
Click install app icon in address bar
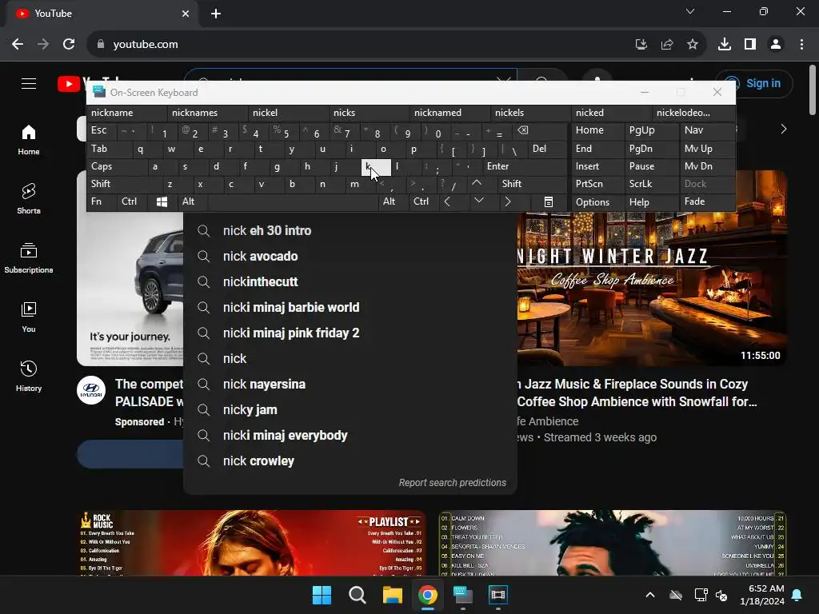[x=641, y=45]
